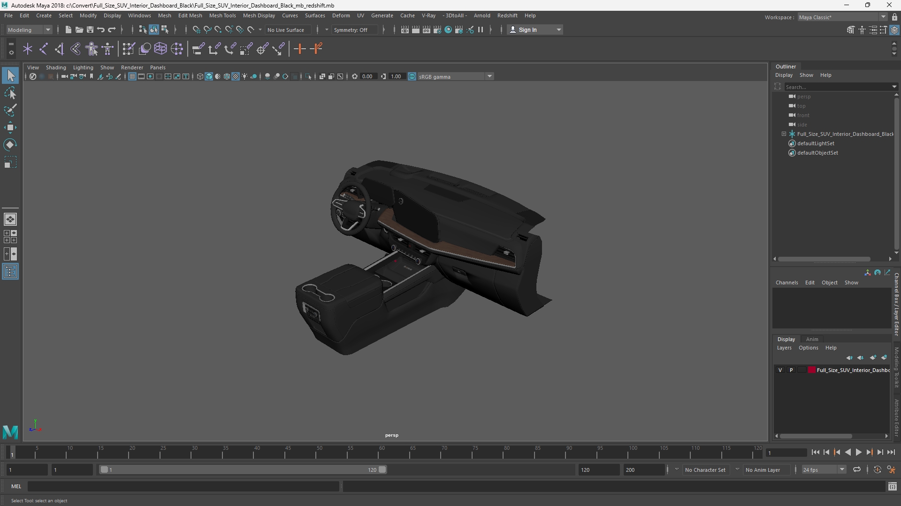Open the viewport Shading menu
The image size is (901, 506).
(56, 67)
